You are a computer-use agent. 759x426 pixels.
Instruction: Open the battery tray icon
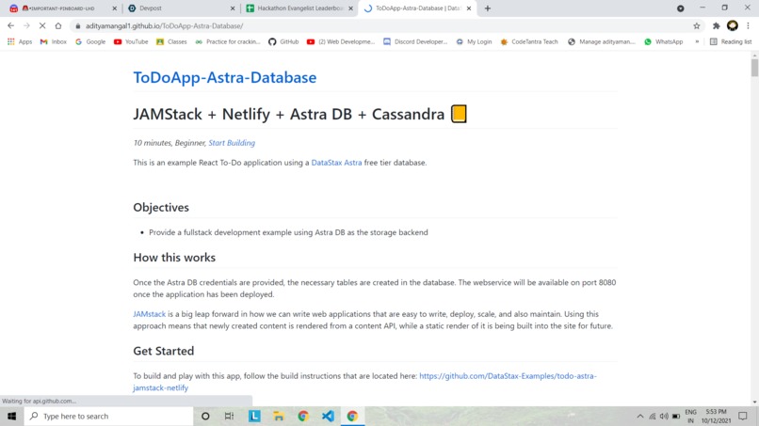click(x=676, y=417)
